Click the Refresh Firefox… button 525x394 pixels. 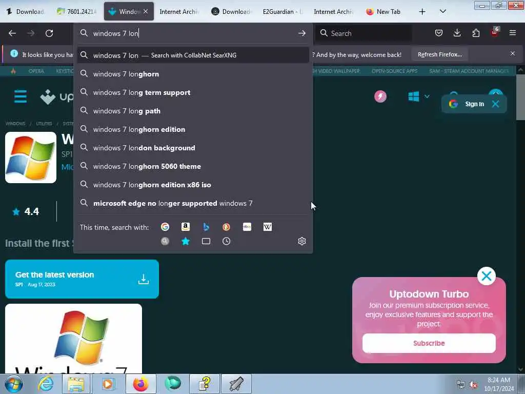click(x=439, y=54)
